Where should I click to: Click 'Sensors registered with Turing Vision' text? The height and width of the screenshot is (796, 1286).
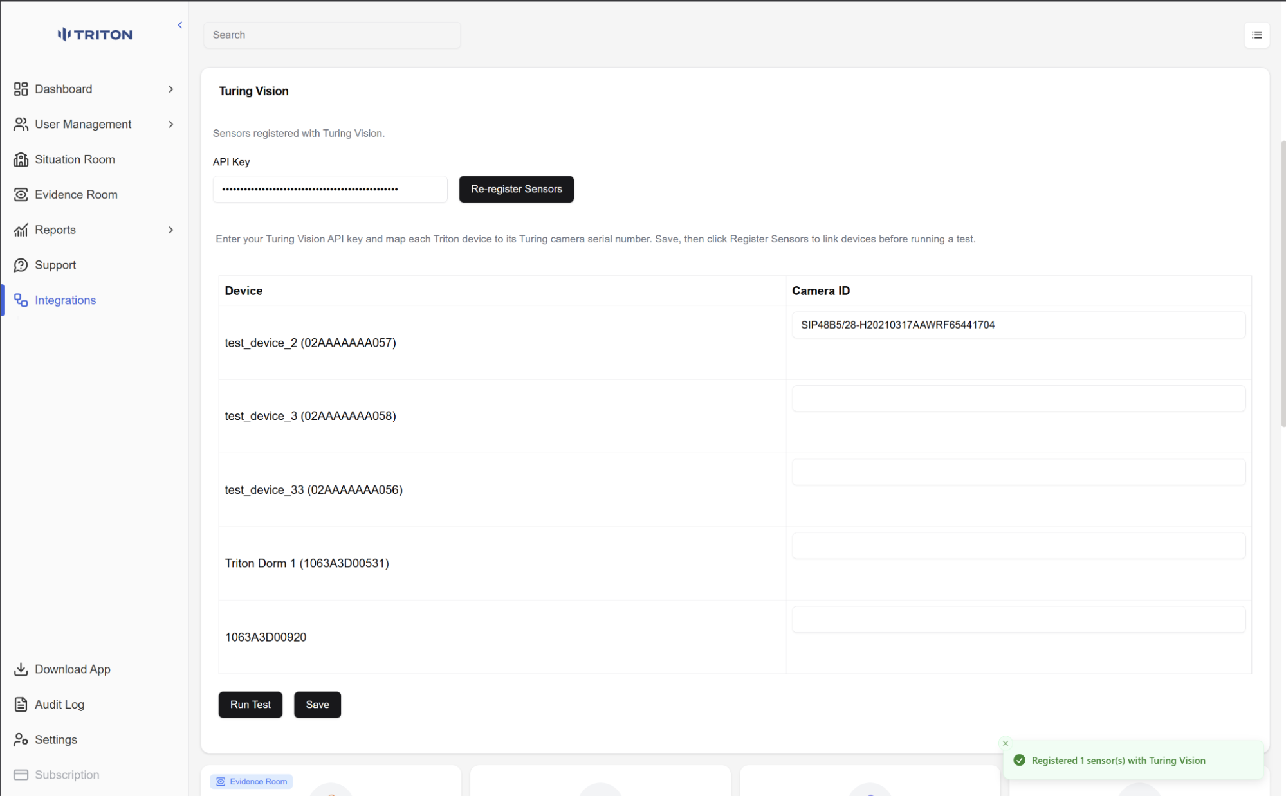coord(299,133)
